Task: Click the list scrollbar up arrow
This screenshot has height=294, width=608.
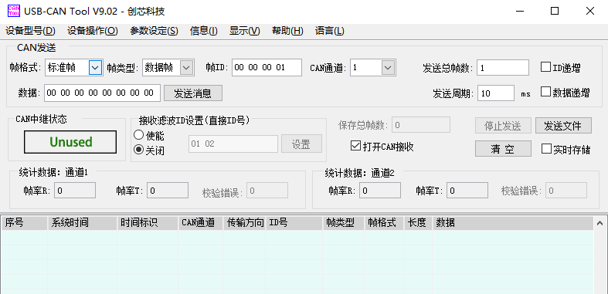Action: click(x=600, y=223)
